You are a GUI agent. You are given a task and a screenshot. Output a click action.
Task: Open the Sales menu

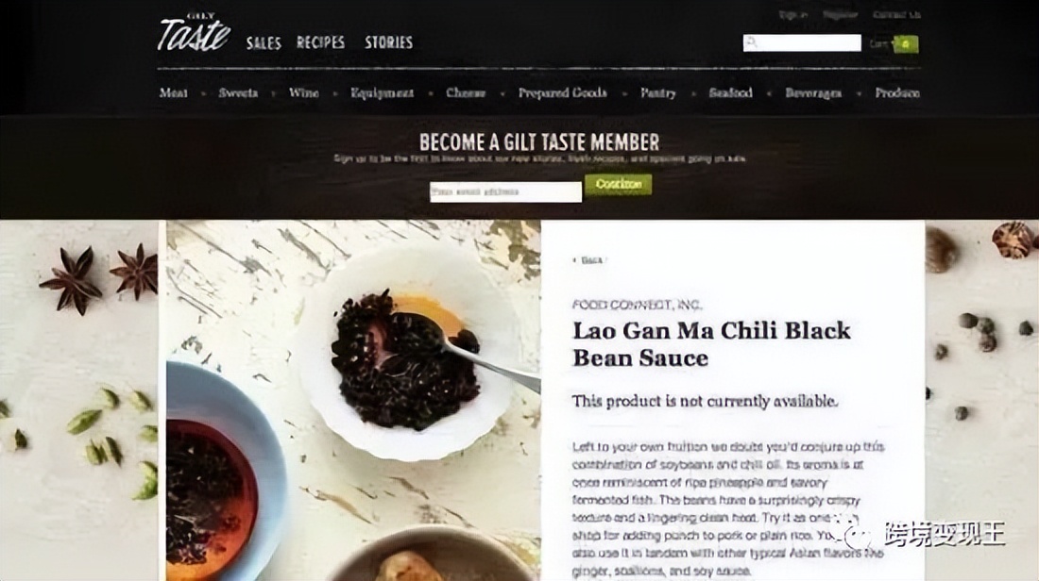(264, 43)
